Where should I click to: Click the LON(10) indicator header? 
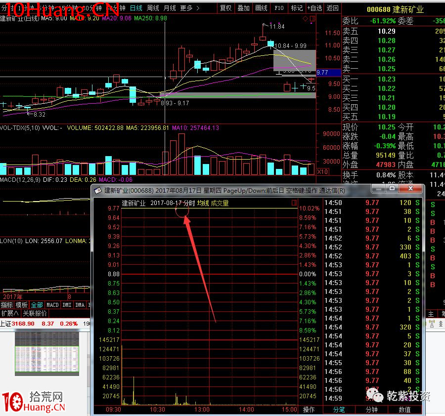click(x=11, y=241)
